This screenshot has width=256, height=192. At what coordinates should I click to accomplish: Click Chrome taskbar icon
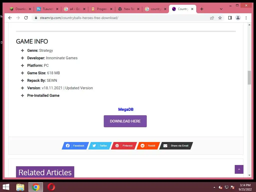point(36,187)
